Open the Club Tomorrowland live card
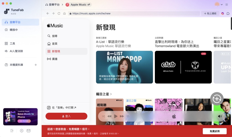Viewport: 232px width, 137px height. (183, 67)
